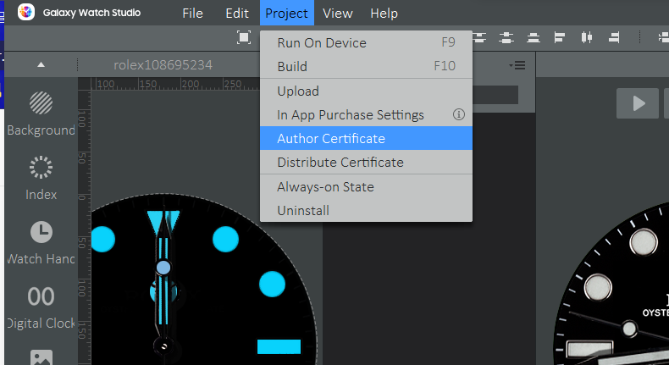Add a Background component
The image size is (669, 365).
[x=41, y=114]
